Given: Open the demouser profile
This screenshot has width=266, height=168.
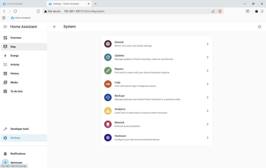Looking at the screenshot, I should 24,162.
